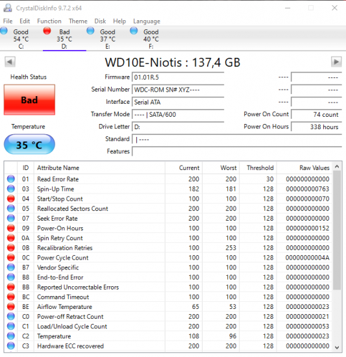The height and width of the screenshot is (357, 346).
Task: Open the Language menu
Action: coord(147,21)
